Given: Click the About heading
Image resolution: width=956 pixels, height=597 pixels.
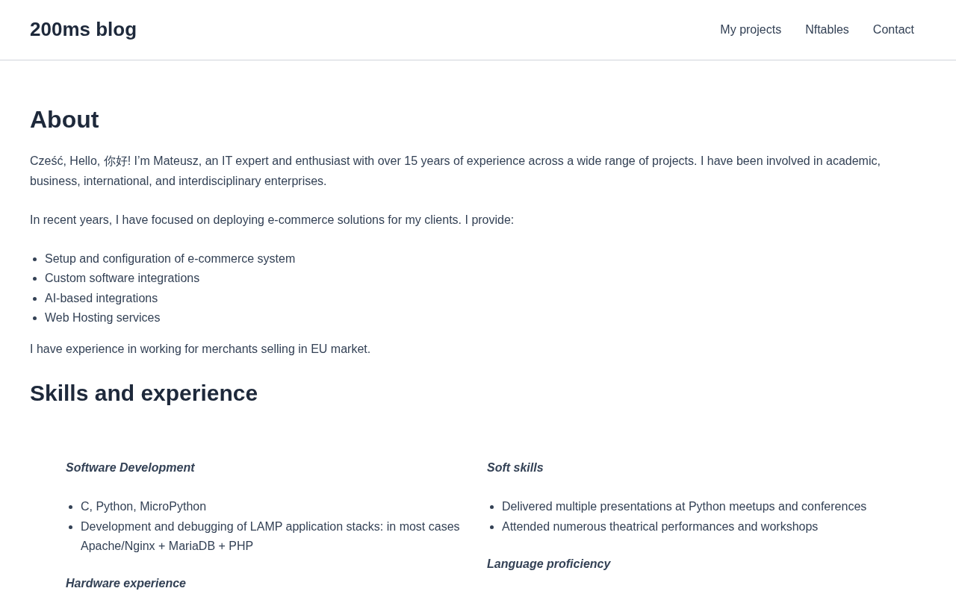Looking at the screenshot, I should pos(64,119).
